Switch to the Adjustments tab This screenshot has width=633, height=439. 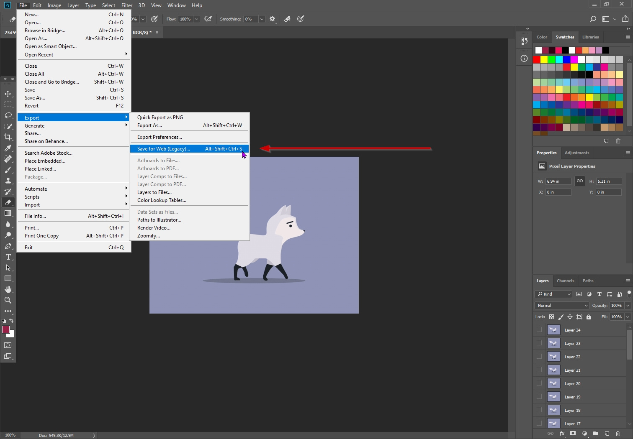point(576,153)
